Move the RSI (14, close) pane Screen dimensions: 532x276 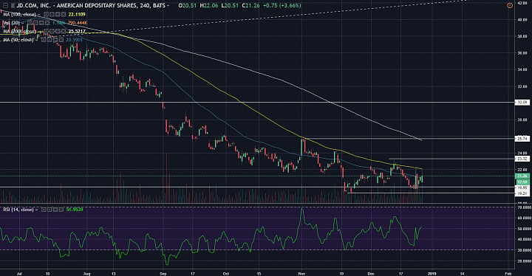pos(55,210)
